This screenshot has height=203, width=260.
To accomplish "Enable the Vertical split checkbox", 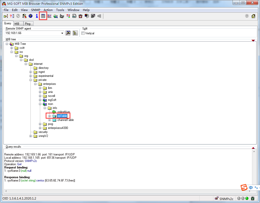I will pyautogui.click(x=83, y=33).
